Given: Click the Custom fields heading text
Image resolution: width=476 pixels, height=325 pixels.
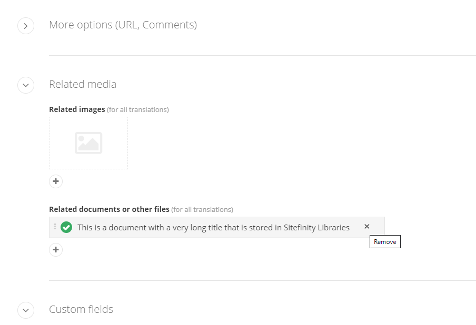Looking at the screenshot, I should pos(81,309).
